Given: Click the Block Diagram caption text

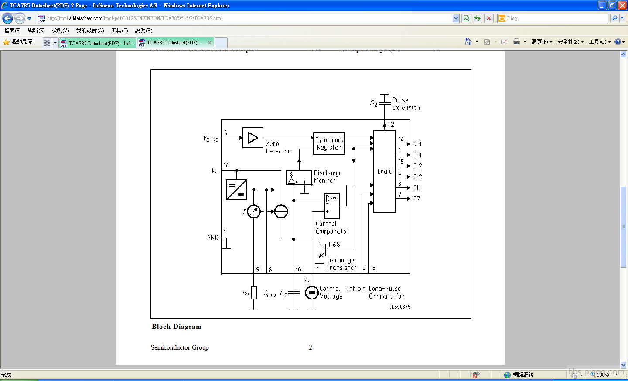Looking at the screenshot, I should click(x=176, y=327).
